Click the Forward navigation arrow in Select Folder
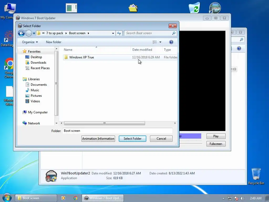 coord(29,33)
